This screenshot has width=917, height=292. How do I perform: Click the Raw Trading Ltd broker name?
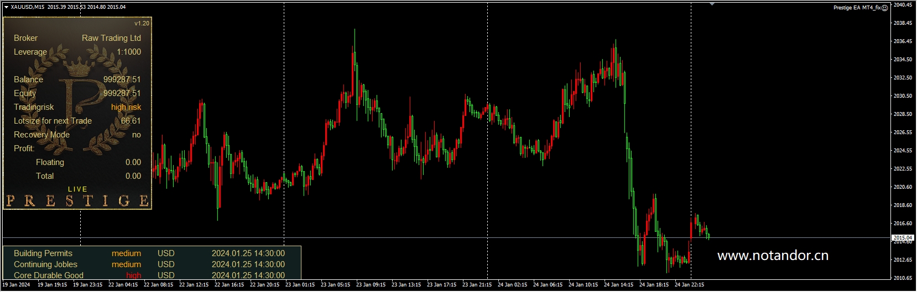point(111,38)
